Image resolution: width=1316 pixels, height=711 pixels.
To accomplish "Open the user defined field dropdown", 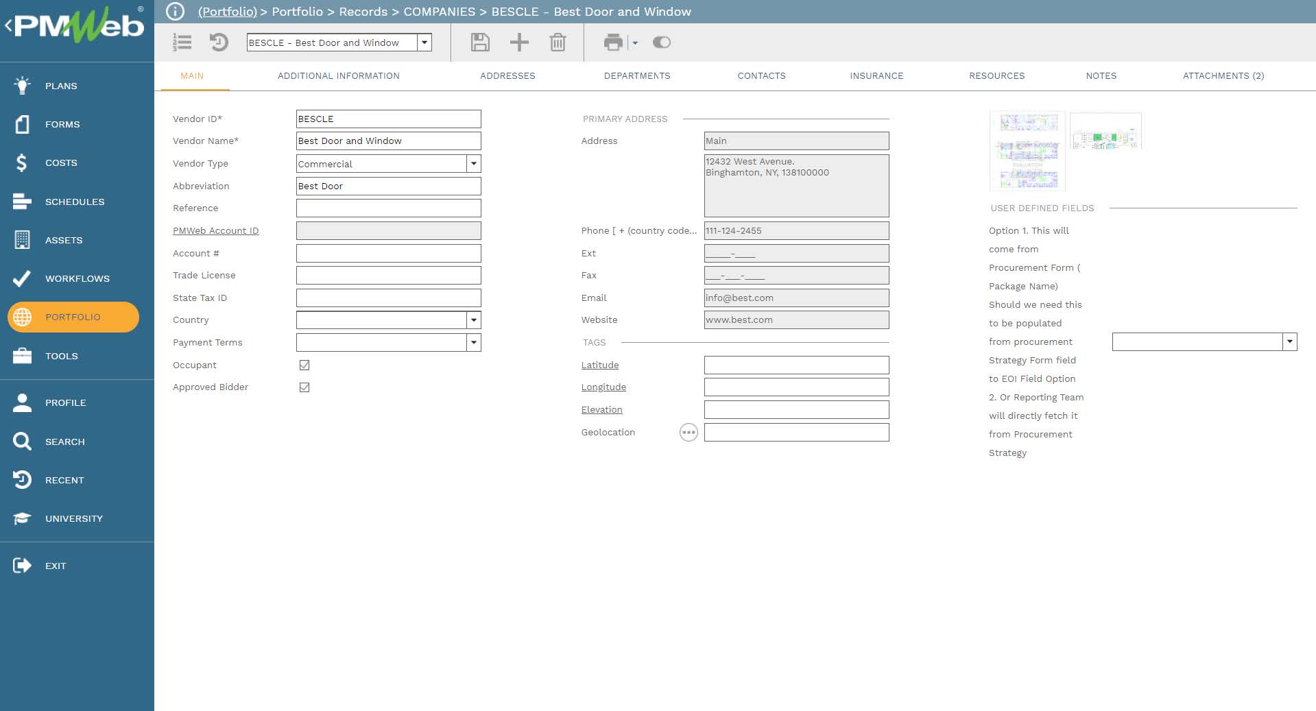I will click(x=1289, y=341).
